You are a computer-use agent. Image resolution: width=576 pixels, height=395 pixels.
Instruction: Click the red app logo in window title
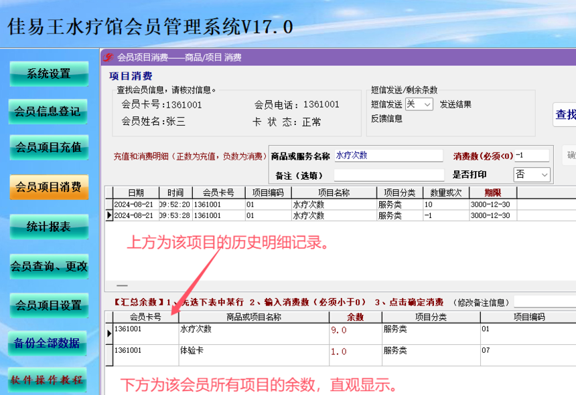tap(108, 57)
